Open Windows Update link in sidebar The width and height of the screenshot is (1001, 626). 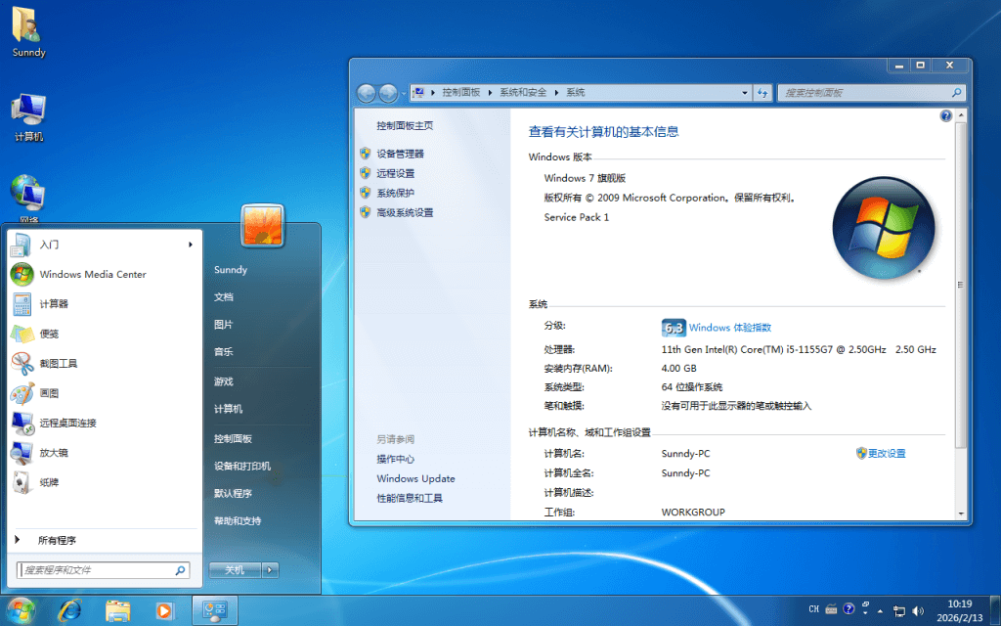[x=415, y=478]
